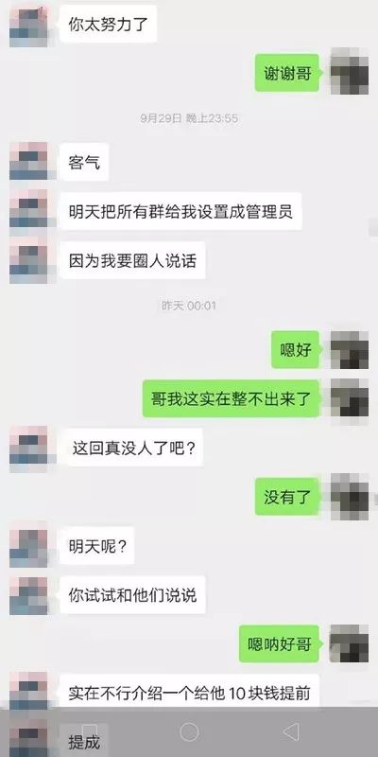The image size is (378, 757).
Task: Open the avatar beside "明天呢?"
Action: point(28,547)
